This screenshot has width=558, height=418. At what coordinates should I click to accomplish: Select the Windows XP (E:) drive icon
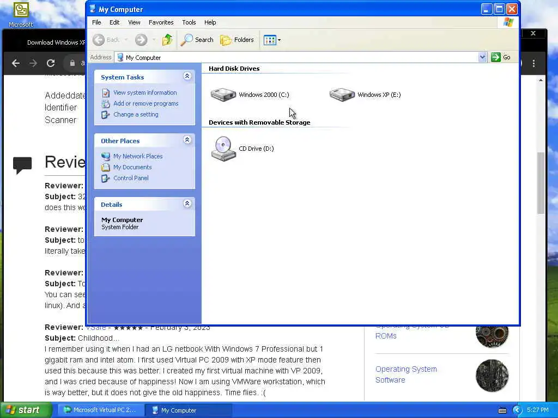point(342,95)
